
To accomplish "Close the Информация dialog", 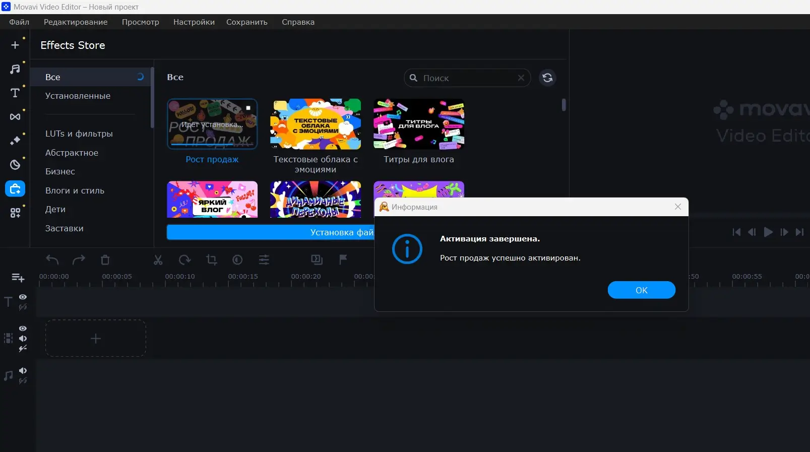I will [678, 207].
